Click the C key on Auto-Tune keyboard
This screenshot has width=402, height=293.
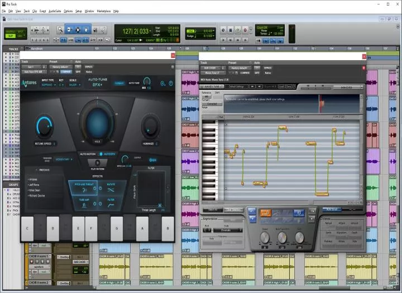pyautogui.click(x=27, y=229)
